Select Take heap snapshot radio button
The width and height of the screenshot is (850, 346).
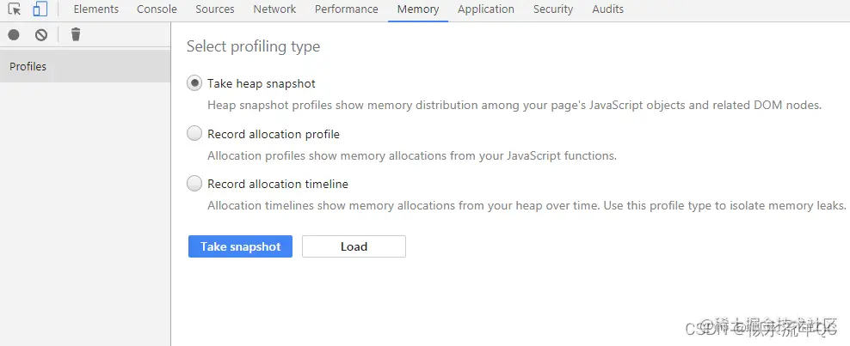[194, 83]
